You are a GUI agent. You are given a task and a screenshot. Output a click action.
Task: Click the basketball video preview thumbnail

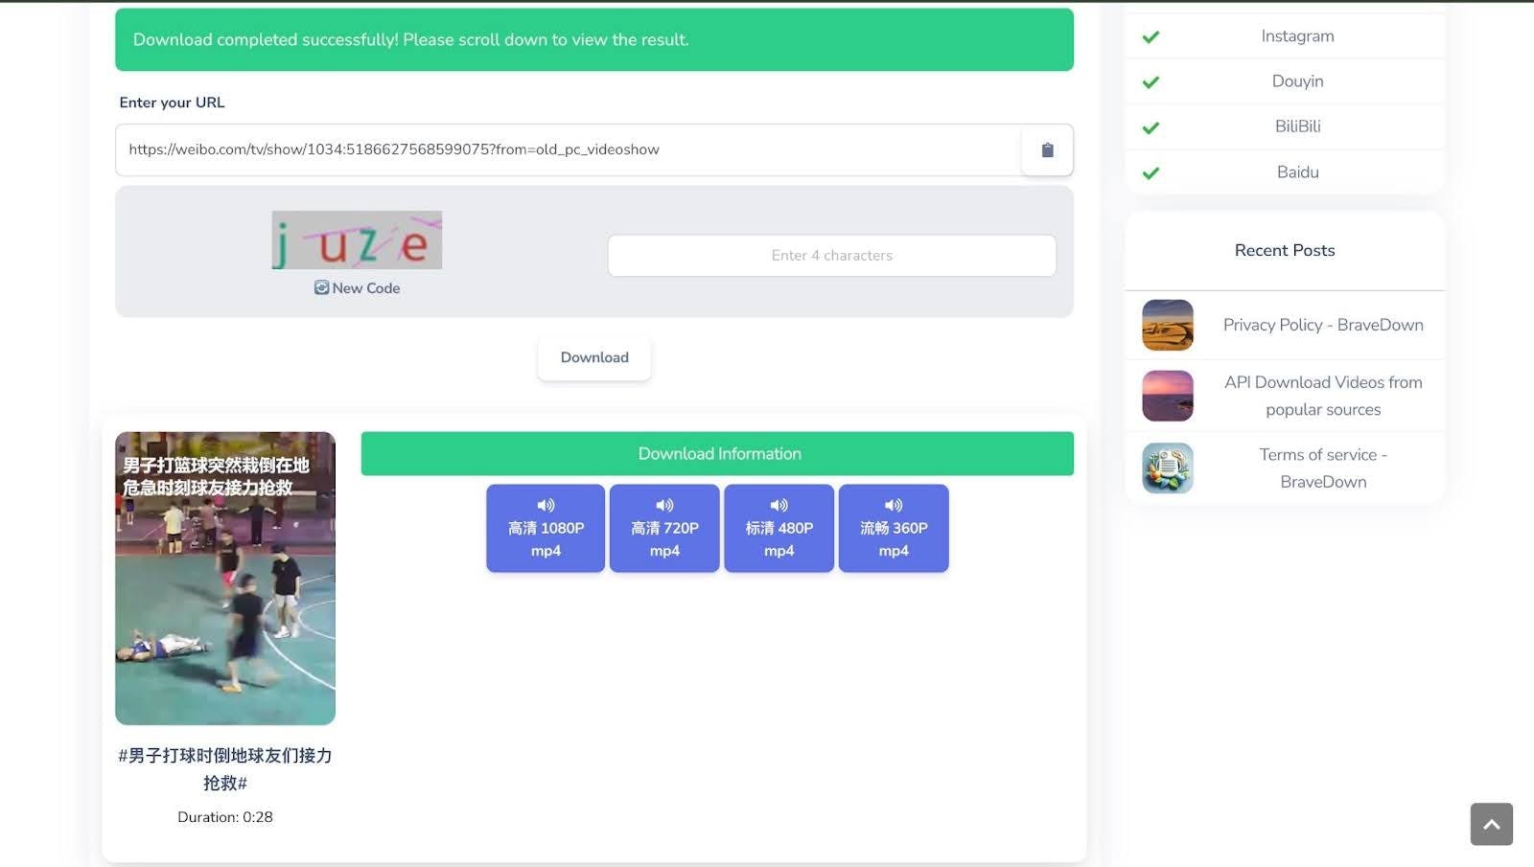(x=225, y=578)
